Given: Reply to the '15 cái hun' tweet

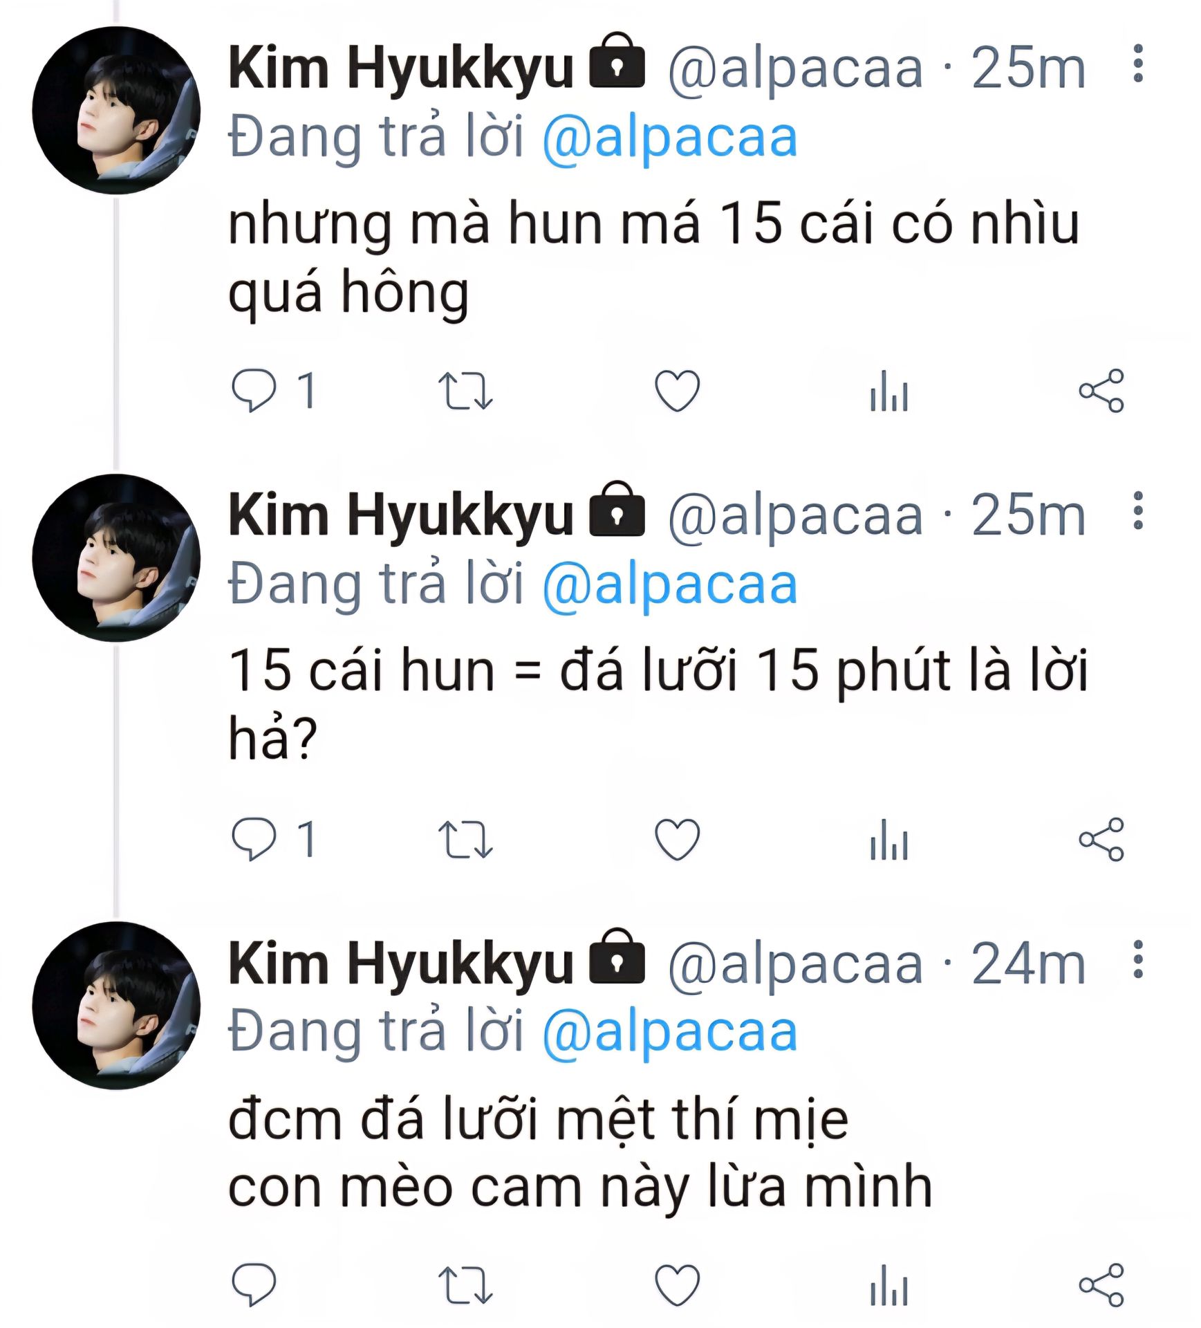Looking at the screenshot, I should [x=254, y=838].
